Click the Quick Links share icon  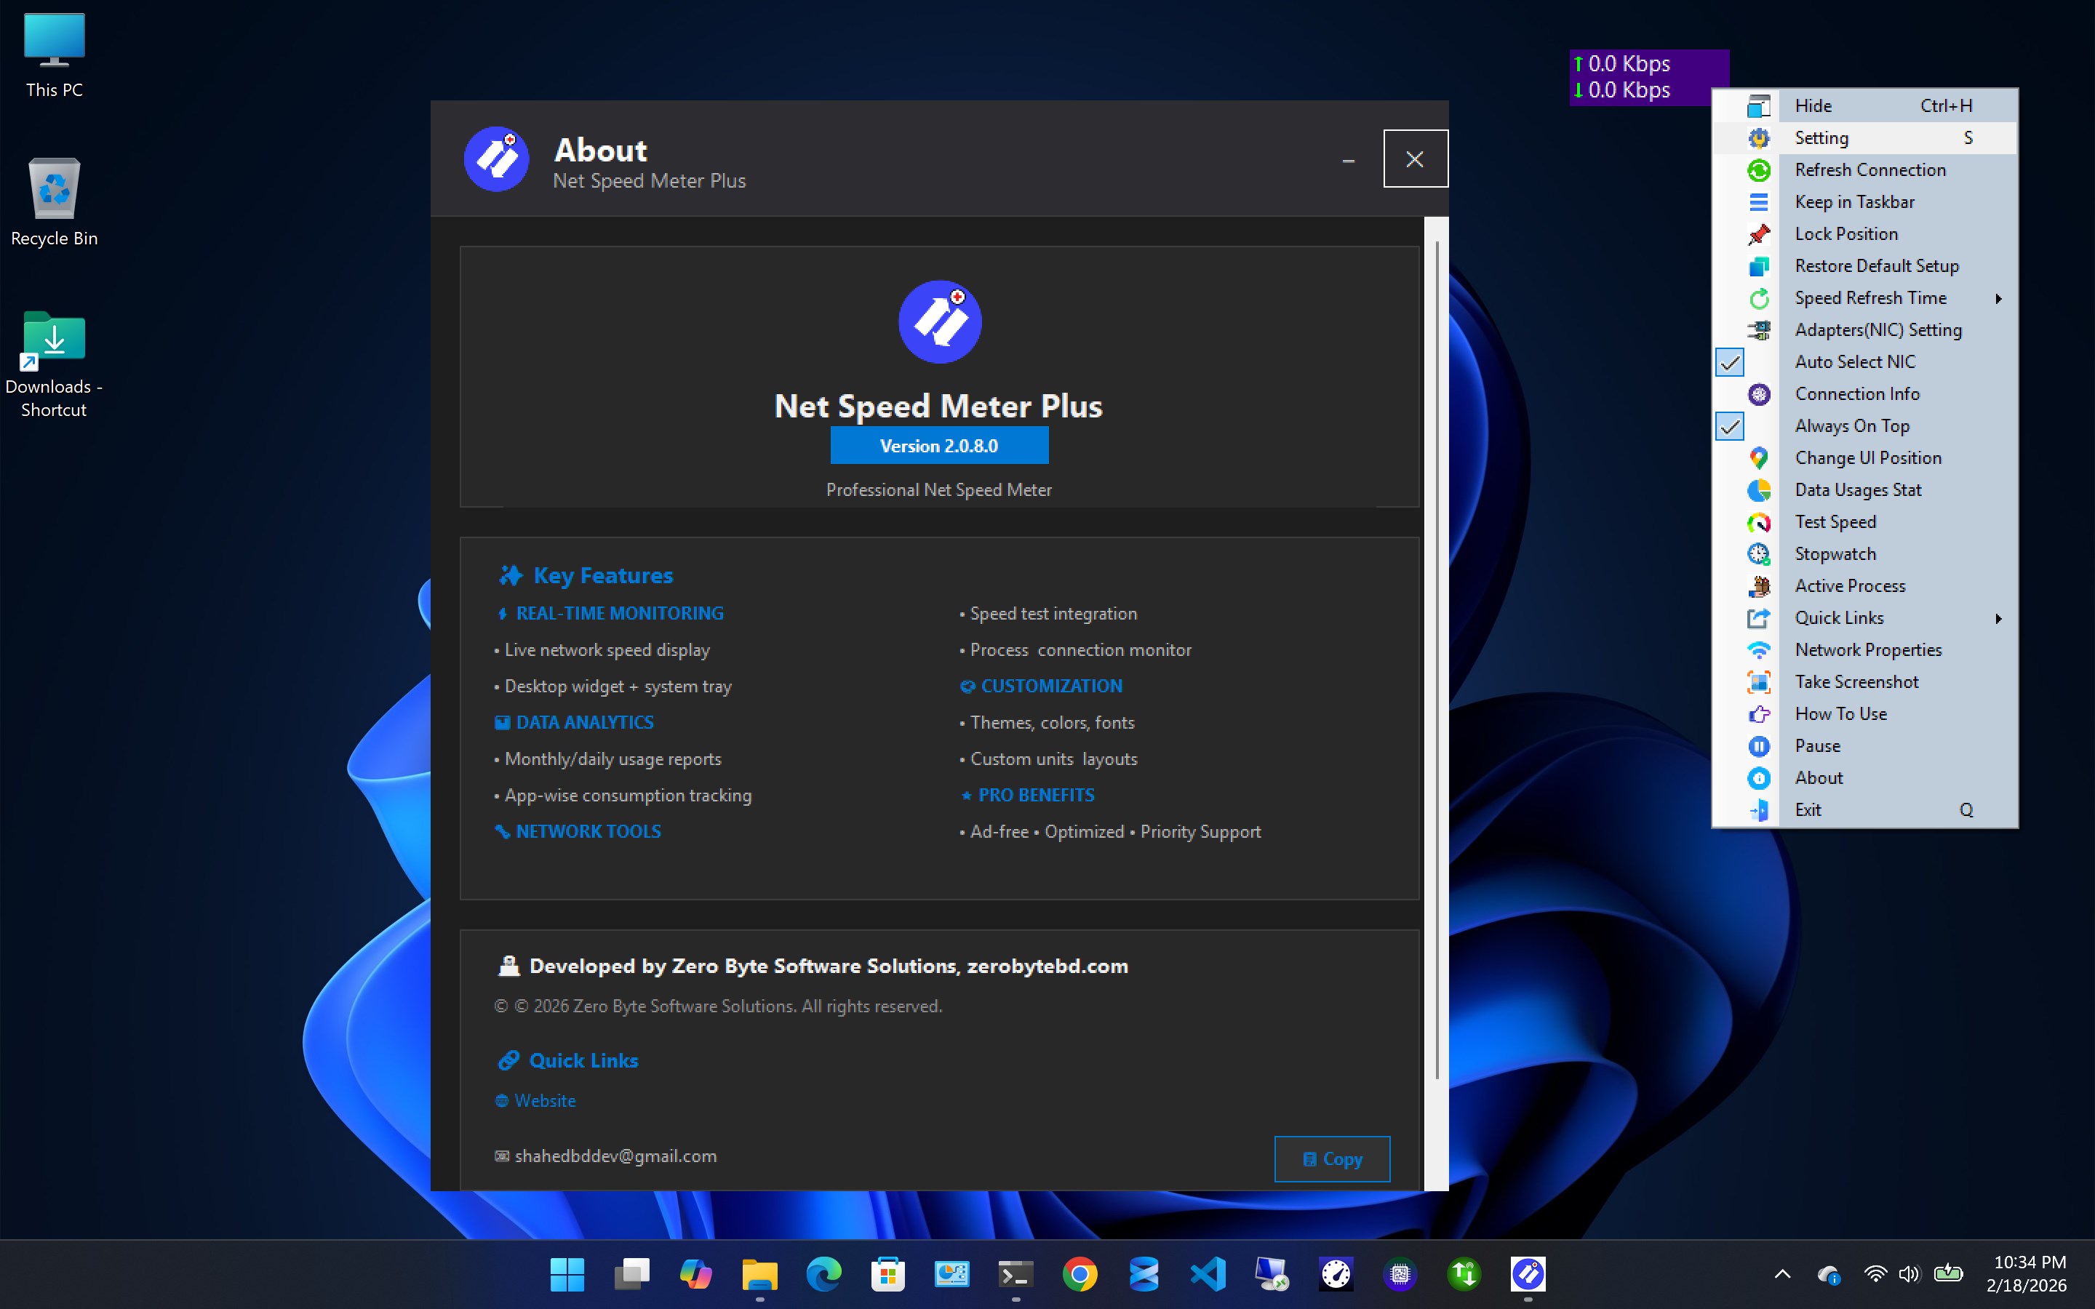pyautogui.click(x=1758, y=619)
